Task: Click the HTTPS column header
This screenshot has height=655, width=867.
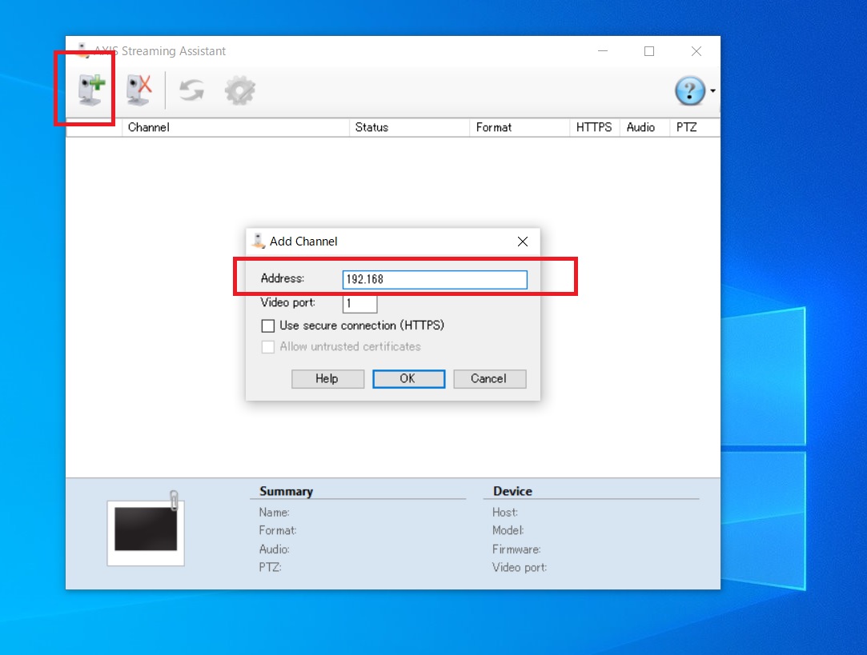Action: (x=594, y=128)
